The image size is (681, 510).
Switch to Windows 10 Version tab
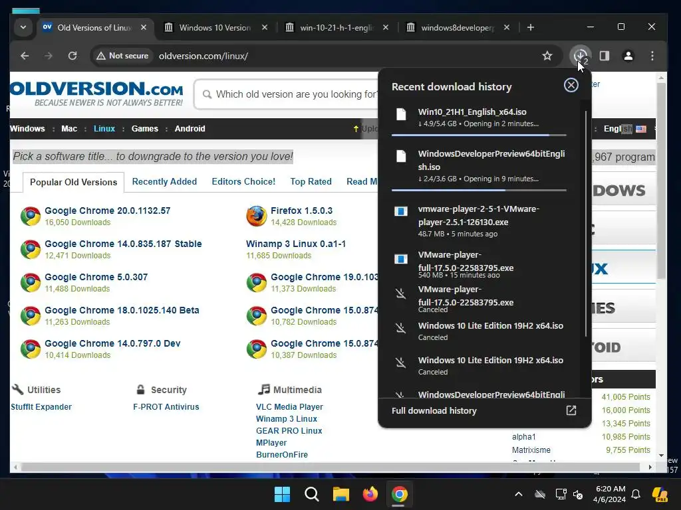pos(215,27)
